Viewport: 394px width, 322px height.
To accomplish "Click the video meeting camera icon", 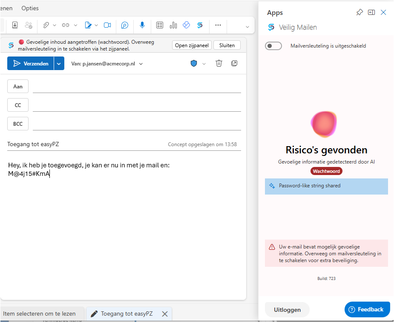I will click(x=107, y=25).
